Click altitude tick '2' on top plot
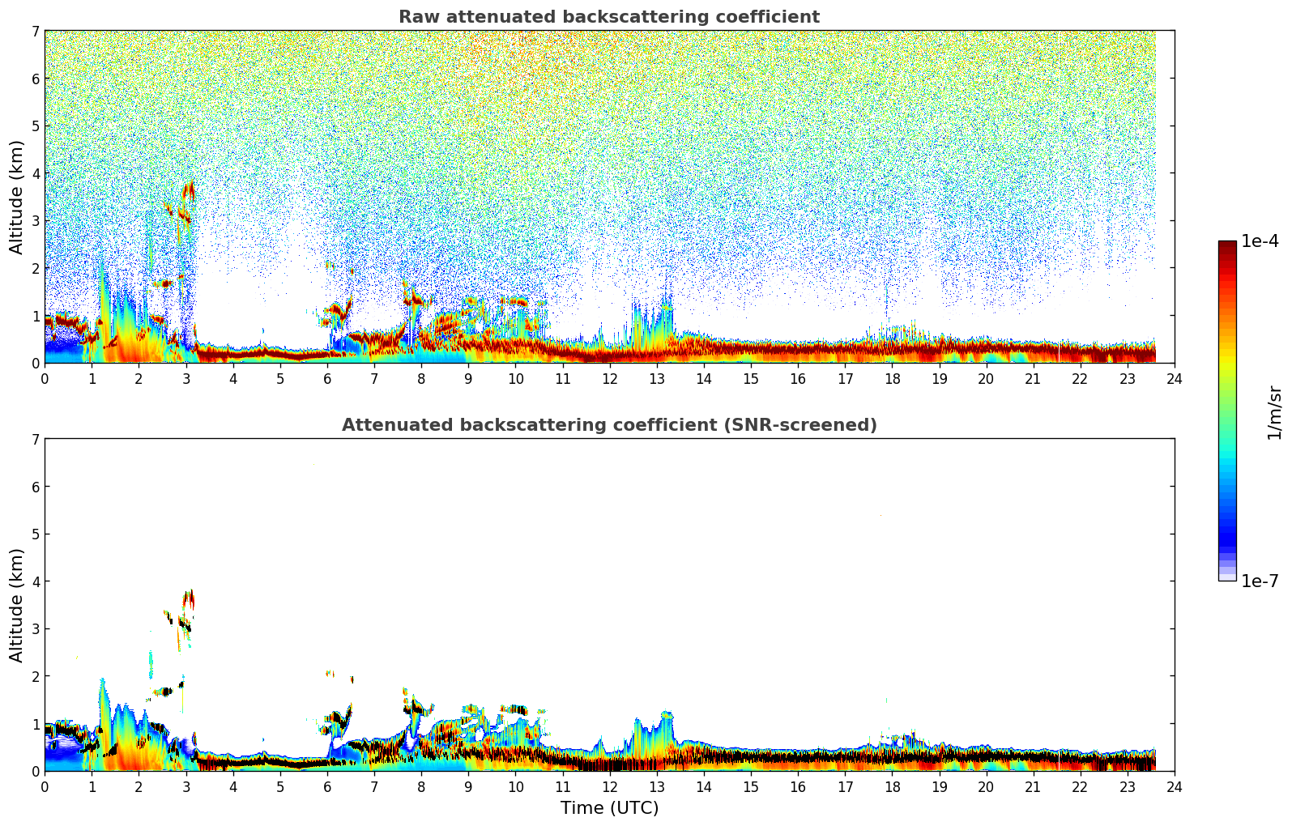The height and width of the screenshot is (826, 1292). (36, 268)
